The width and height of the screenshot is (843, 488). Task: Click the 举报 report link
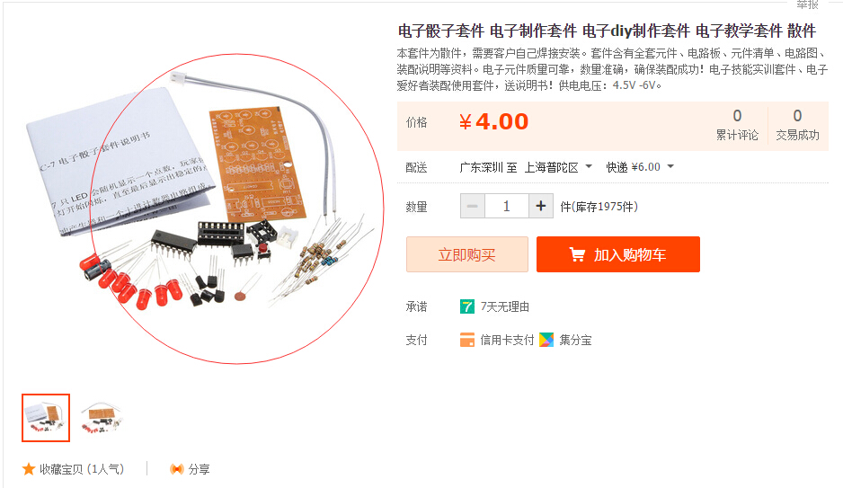(807, 4)
